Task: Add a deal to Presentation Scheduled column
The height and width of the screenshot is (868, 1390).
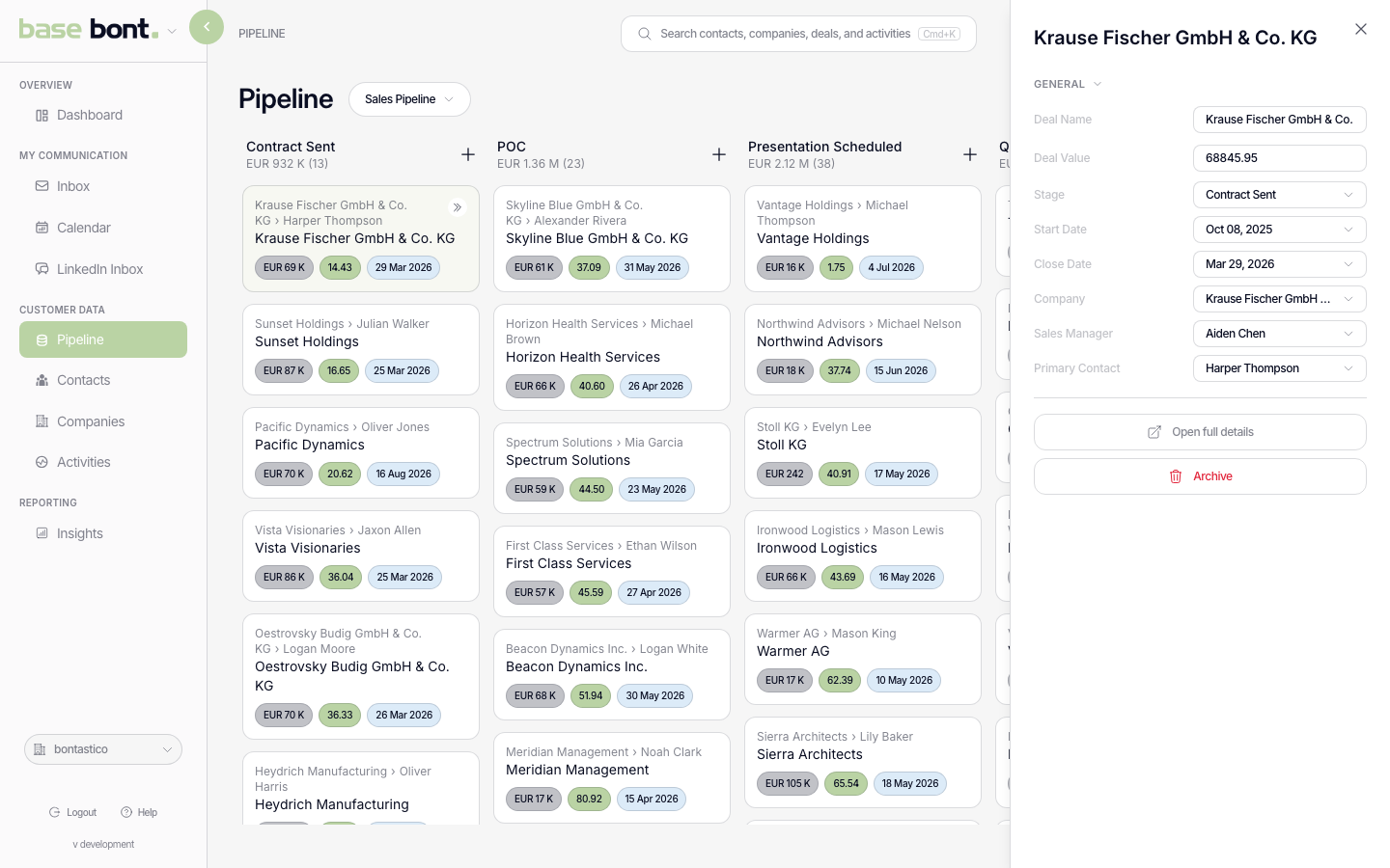Action: [x=970, y=154]
